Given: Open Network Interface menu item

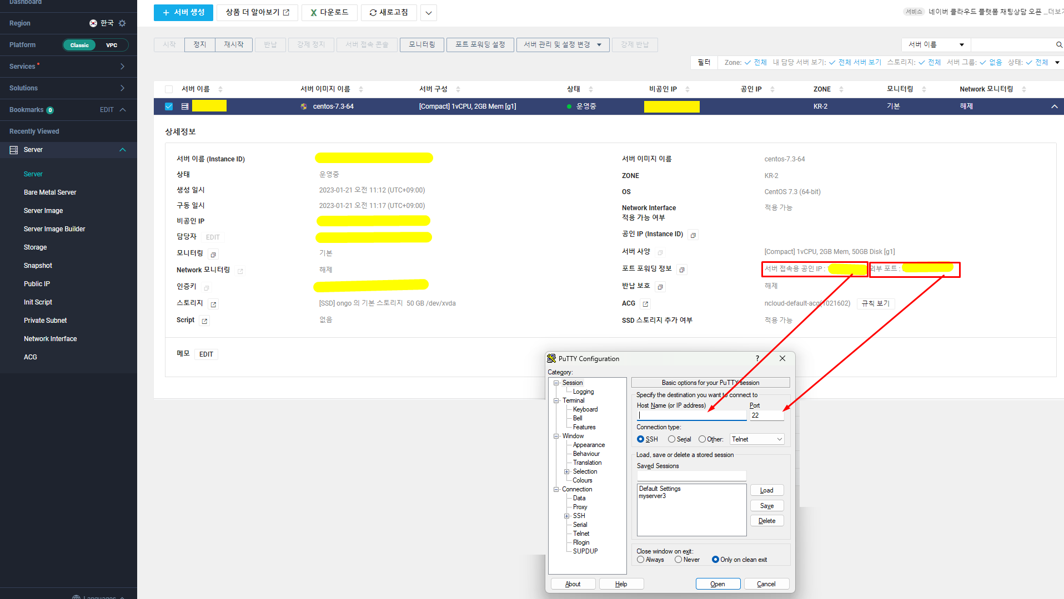Looking at the screenshot, I should point(50,339).
